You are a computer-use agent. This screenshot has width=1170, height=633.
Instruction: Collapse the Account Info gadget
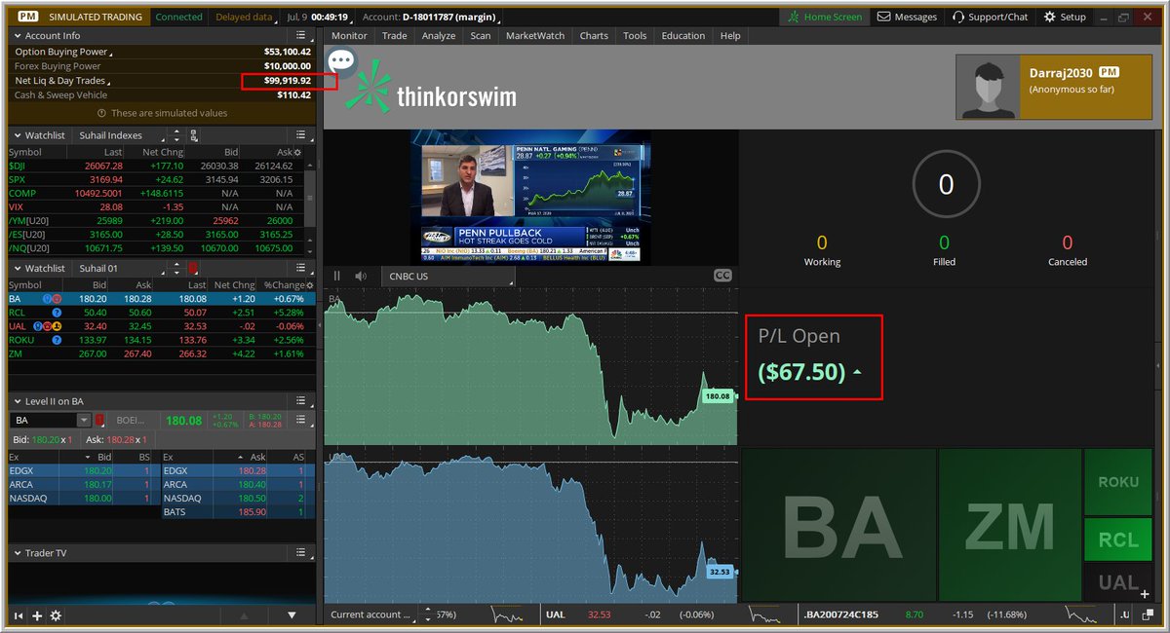coord(17,36)
